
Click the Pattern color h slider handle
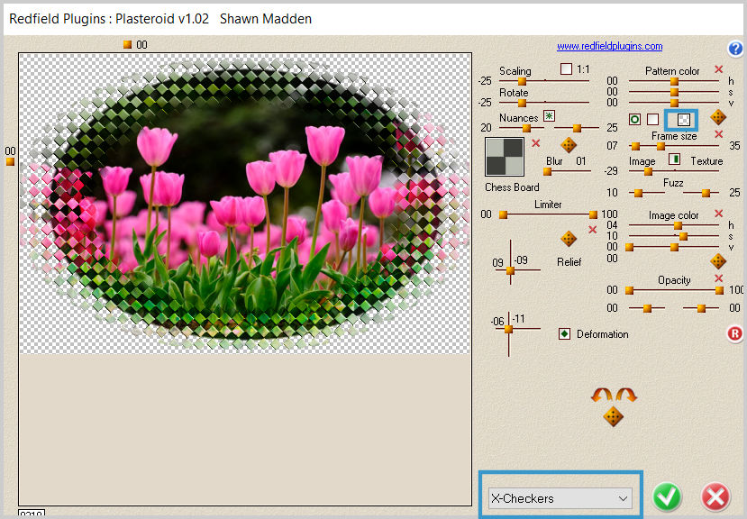674,81
